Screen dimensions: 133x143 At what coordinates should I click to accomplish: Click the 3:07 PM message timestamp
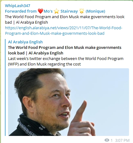[122, 140]
